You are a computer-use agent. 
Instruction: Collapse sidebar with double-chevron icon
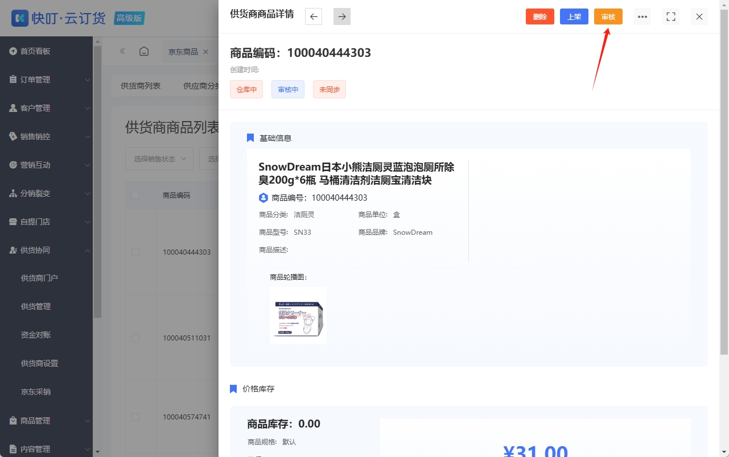click(x=122, y=51)
